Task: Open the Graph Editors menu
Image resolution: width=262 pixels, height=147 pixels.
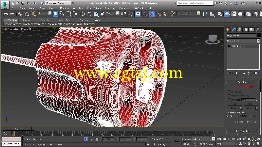Action: tap(94, 8)
